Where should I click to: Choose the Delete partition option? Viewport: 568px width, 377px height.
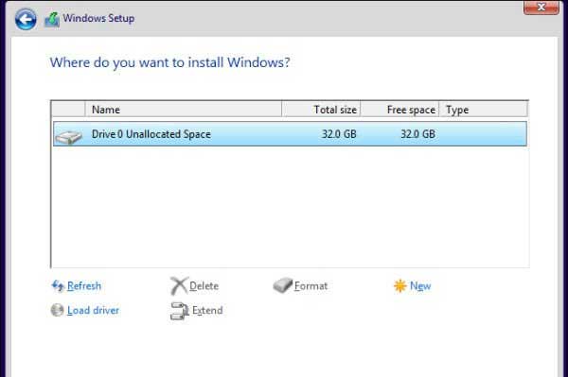click(204, 286)
